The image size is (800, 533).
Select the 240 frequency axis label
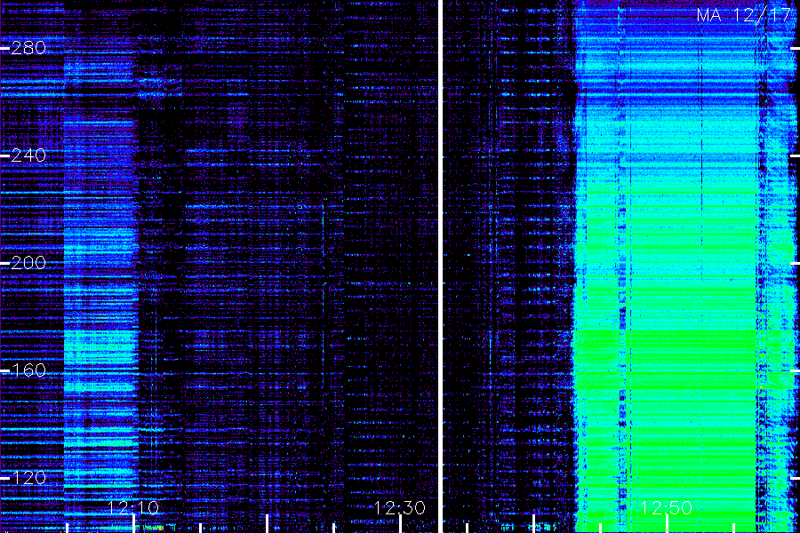click(x=28, y=155)
